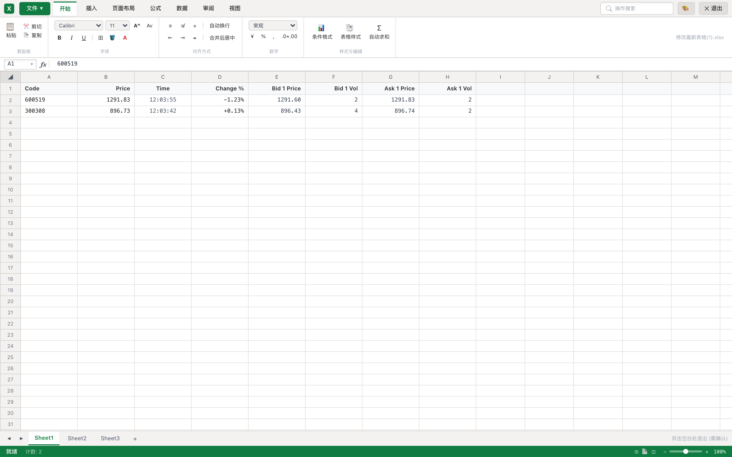Center-align text with the middle alignment icon
Image resolution: width=732 pixels, height=457 pixels.
pyautogui.click(x=183, y=26)
